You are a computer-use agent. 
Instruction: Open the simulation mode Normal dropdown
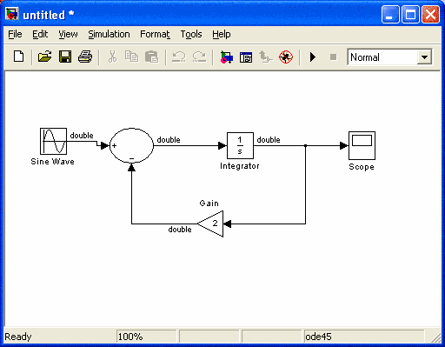tap(389, 57)
